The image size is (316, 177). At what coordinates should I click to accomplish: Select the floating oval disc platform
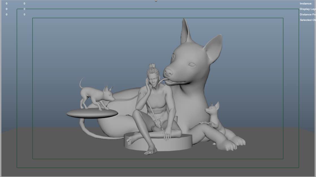(92, 113)
